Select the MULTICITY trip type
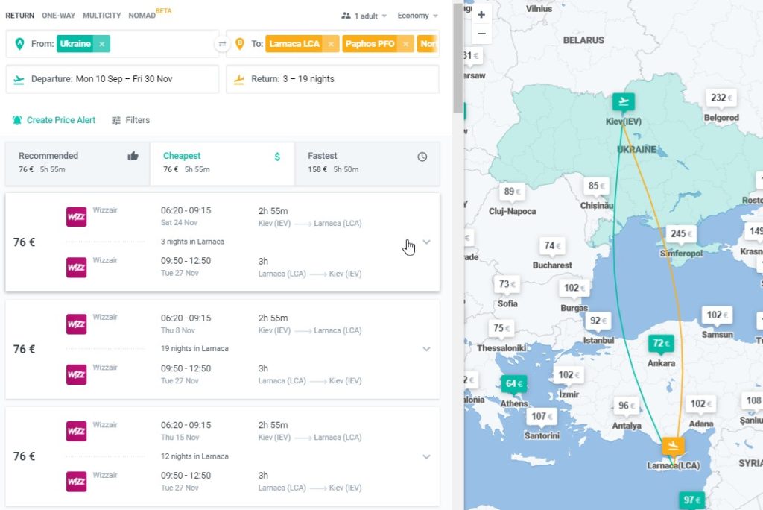 pyautogui.click(x=101, y=16)
